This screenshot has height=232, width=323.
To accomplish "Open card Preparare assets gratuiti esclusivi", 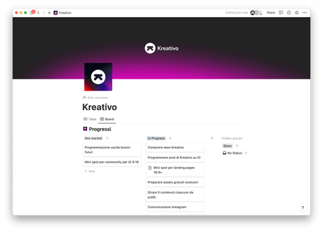I will pos(175,182).
